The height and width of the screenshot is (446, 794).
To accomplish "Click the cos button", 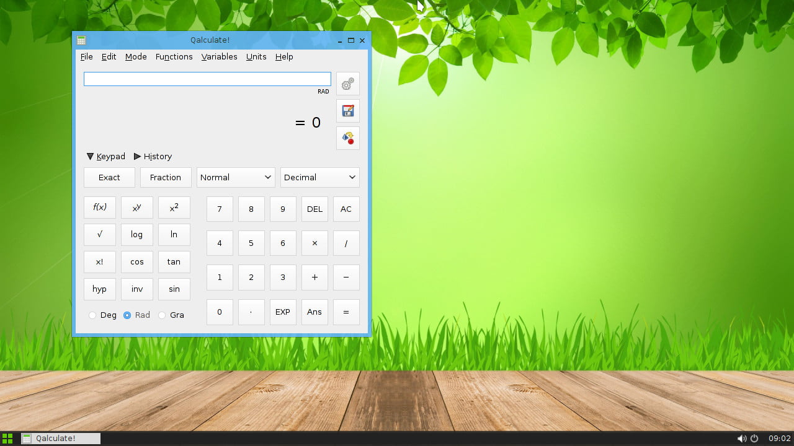I will pyautogui.click(x=137, y=262).
